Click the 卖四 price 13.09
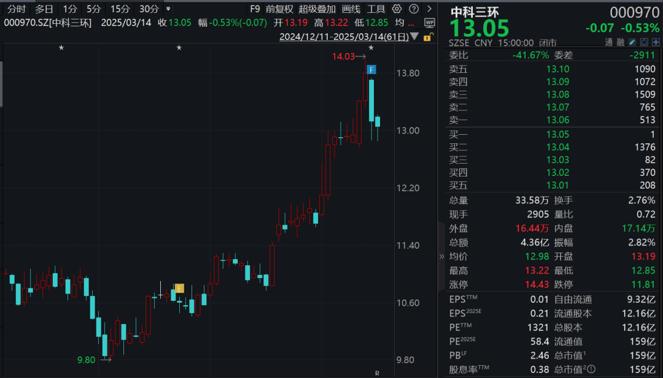Image resolution: width=663 pixels, height=378 pixels. 557,81
